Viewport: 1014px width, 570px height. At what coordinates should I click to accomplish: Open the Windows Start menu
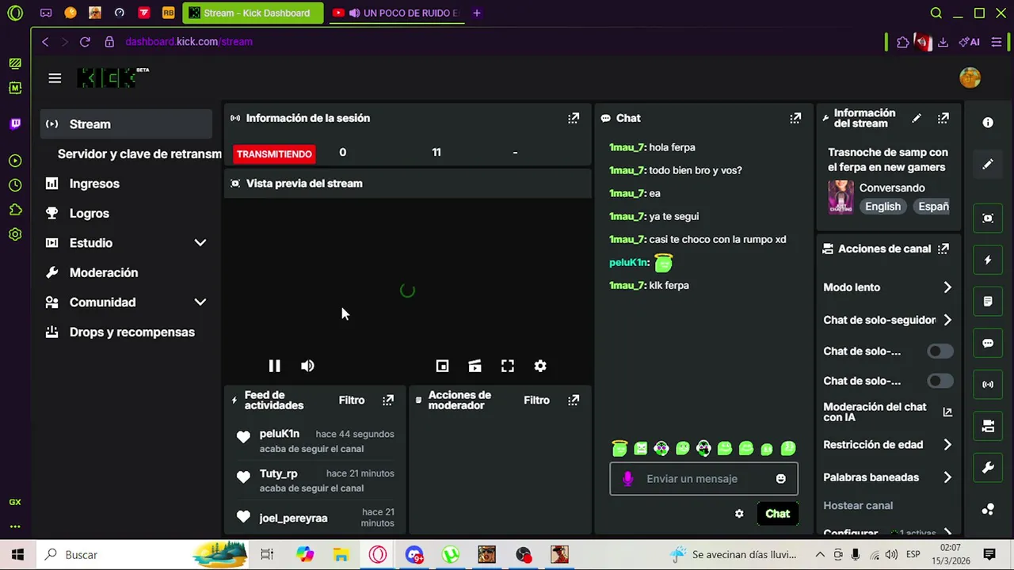(17, 555)
